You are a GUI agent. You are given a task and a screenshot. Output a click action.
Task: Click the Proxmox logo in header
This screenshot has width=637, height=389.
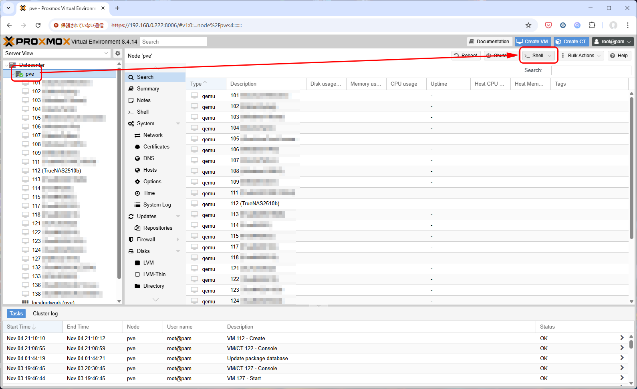(x=37, y=42)
